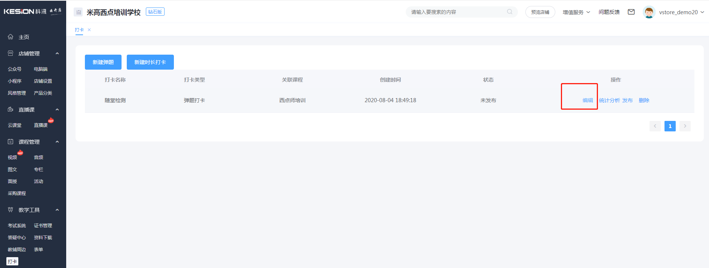Collapse the 课程管理 sidebar section
Screen dimensions: 709x268
tap(57, 142)
